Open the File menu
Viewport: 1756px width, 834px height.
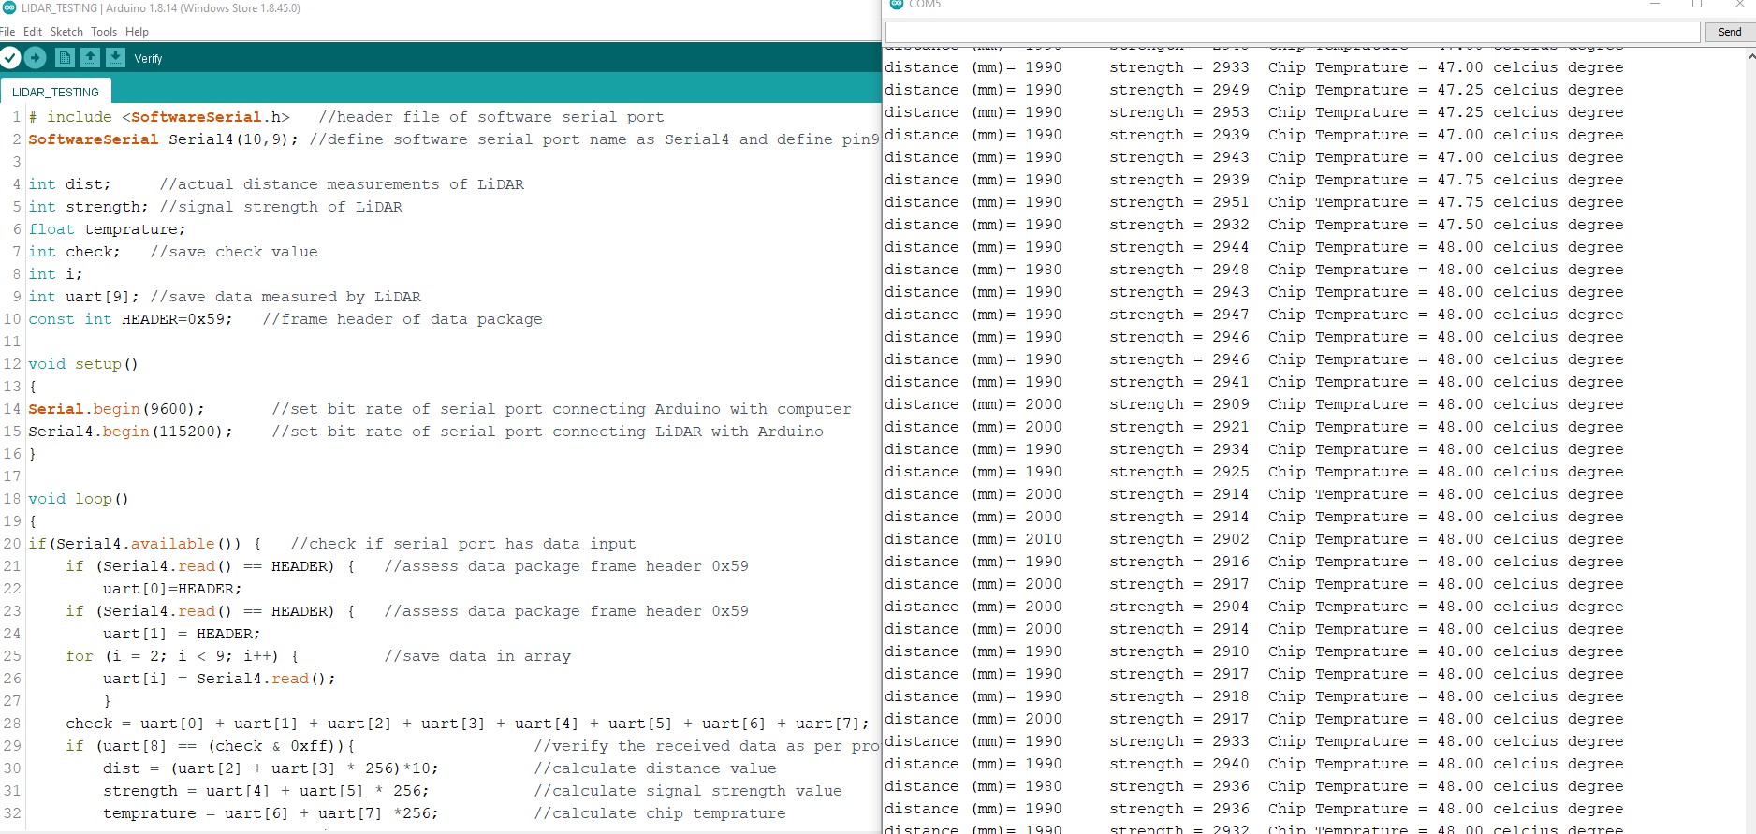pyautogui.click(x=7, y=32)
